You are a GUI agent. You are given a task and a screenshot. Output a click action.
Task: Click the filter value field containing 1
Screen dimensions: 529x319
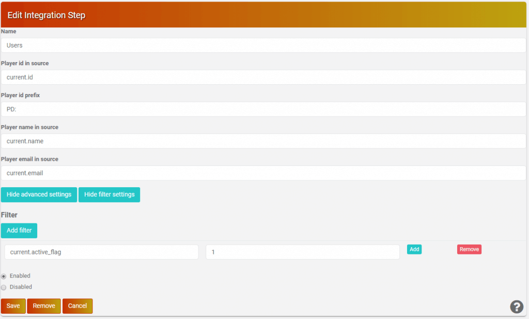tap(303, 252)
